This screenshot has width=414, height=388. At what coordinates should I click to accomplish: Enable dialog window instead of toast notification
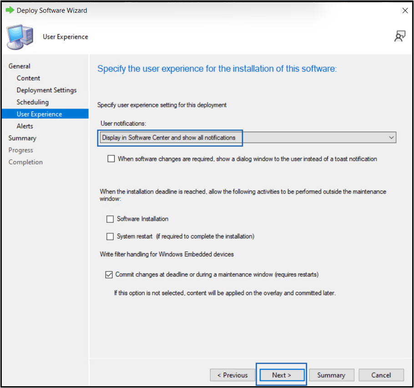click(x=111, y=158)
